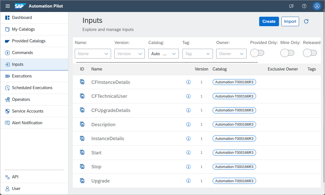This screenshot has height=195, width=325.
Task: Click the Name column header
Action: tap(97, 69)
